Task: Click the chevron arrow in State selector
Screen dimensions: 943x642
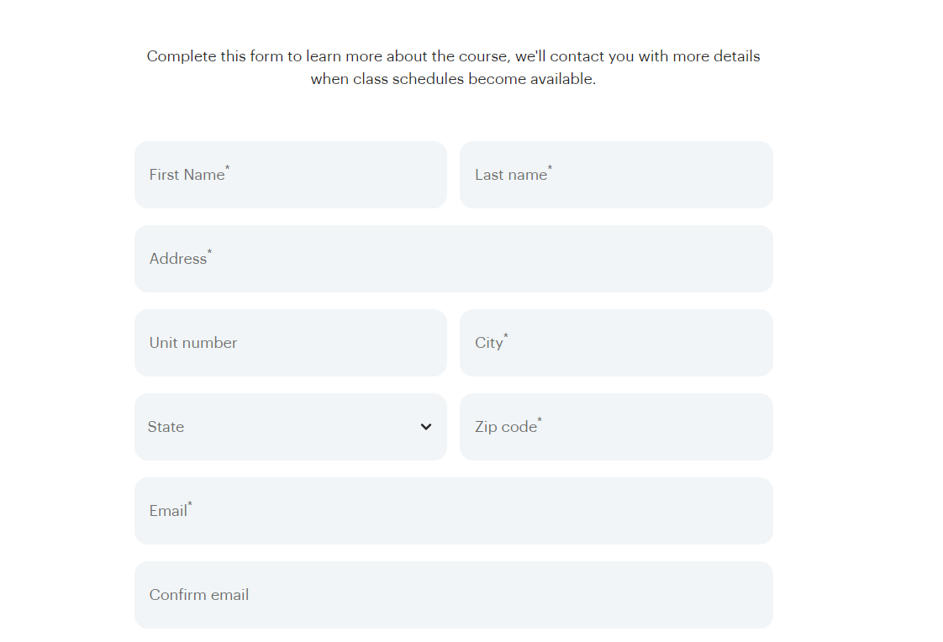Action: pos(426,427)
